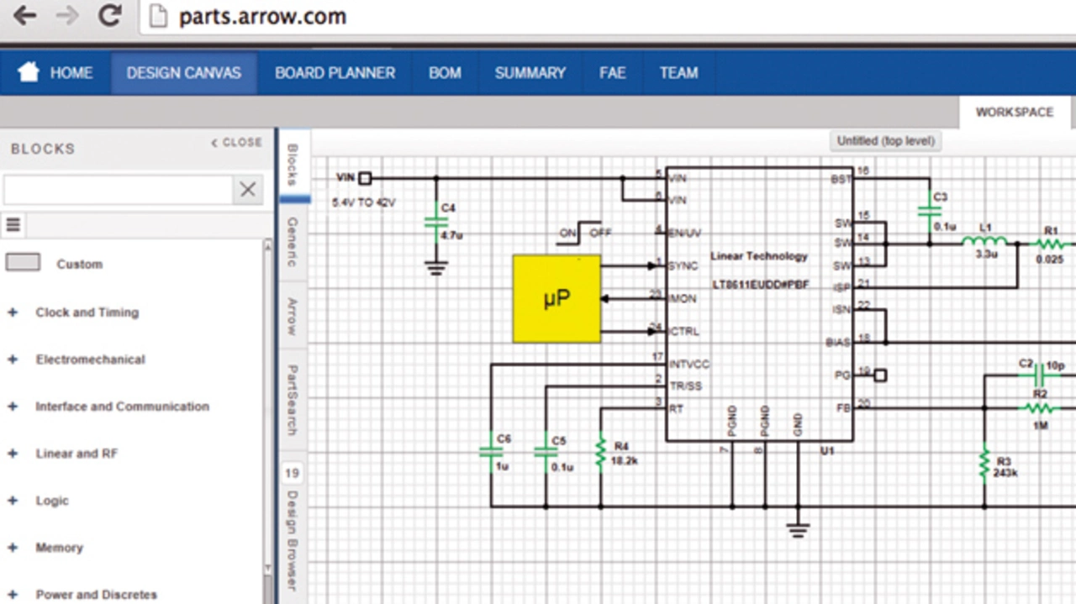This screenshot has width=1076, height=604.
Task: Expand the Linear and RF category
Action: 13,454
